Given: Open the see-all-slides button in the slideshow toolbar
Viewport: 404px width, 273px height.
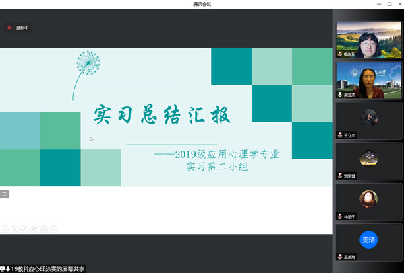Looking at the screenshot, I should [34, 229].
